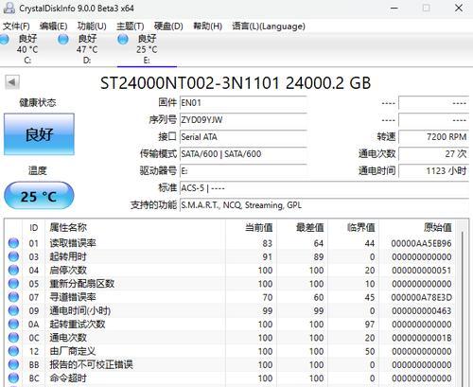The image size is (473, 387).
Task: Click the firmware field EN01
Action: click(x=243, y=103)
